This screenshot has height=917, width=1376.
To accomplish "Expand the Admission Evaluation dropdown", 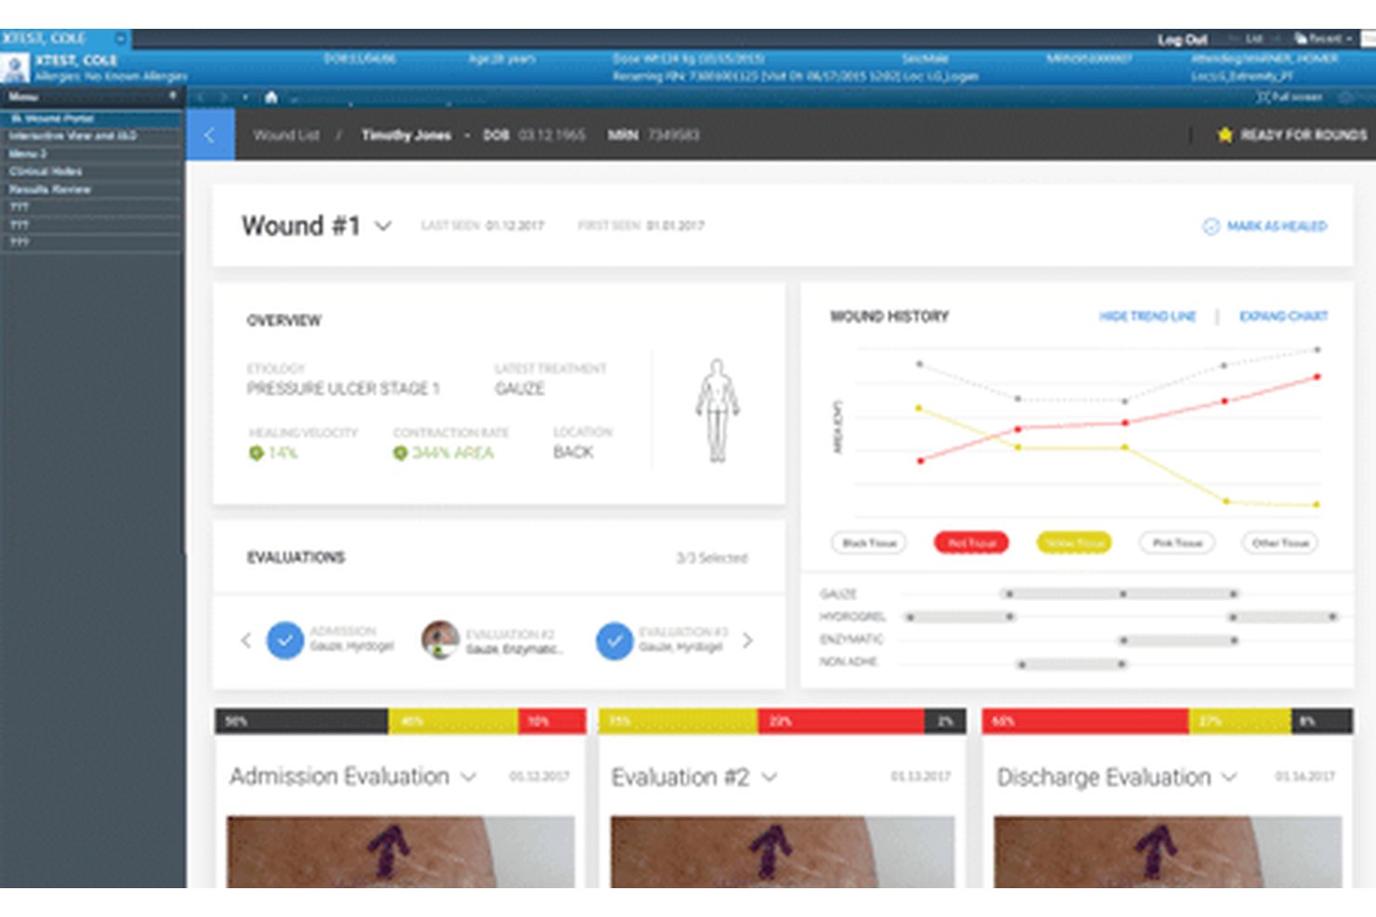I will 469,777.
